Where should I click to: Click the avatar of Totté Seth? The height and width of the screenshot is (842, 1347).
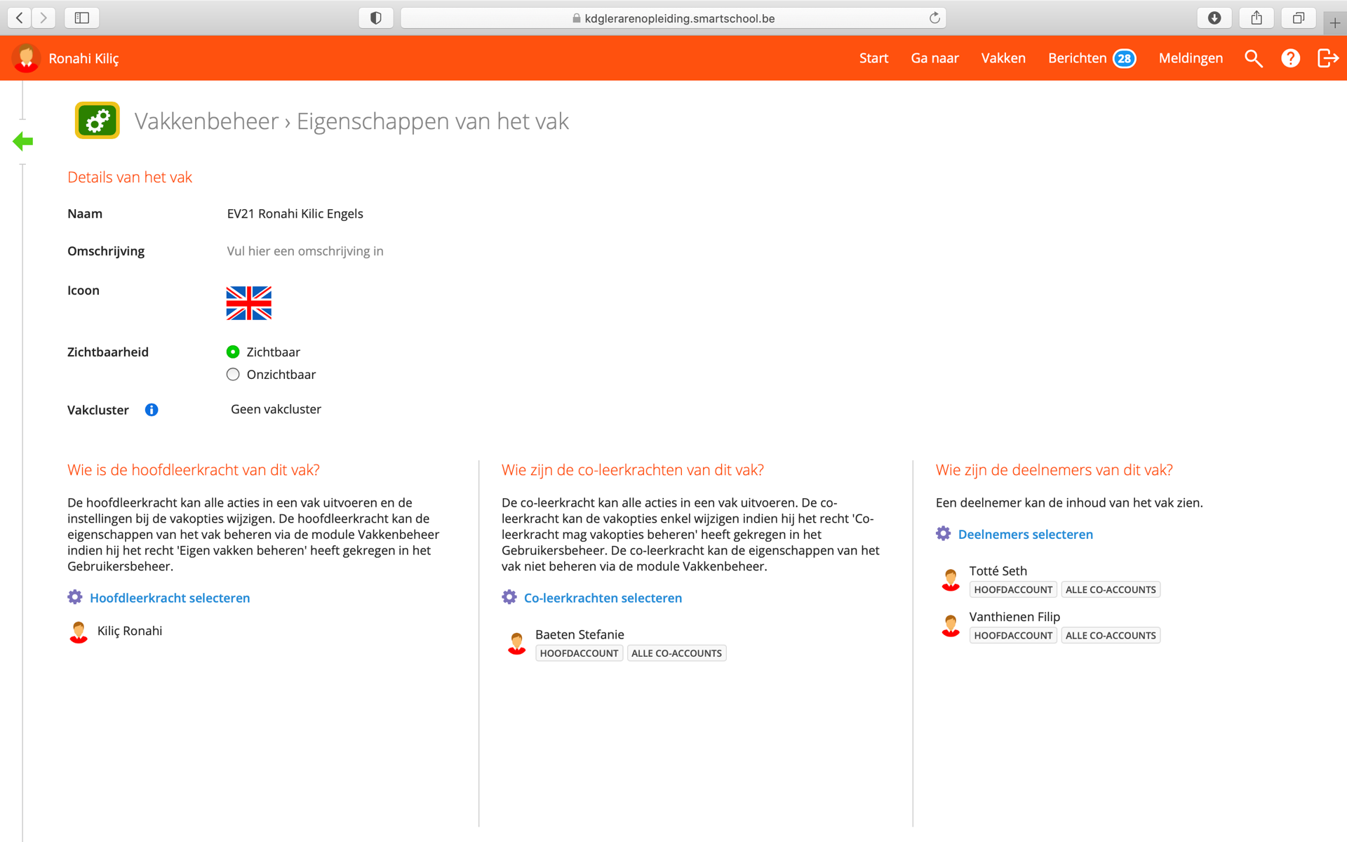951,580
